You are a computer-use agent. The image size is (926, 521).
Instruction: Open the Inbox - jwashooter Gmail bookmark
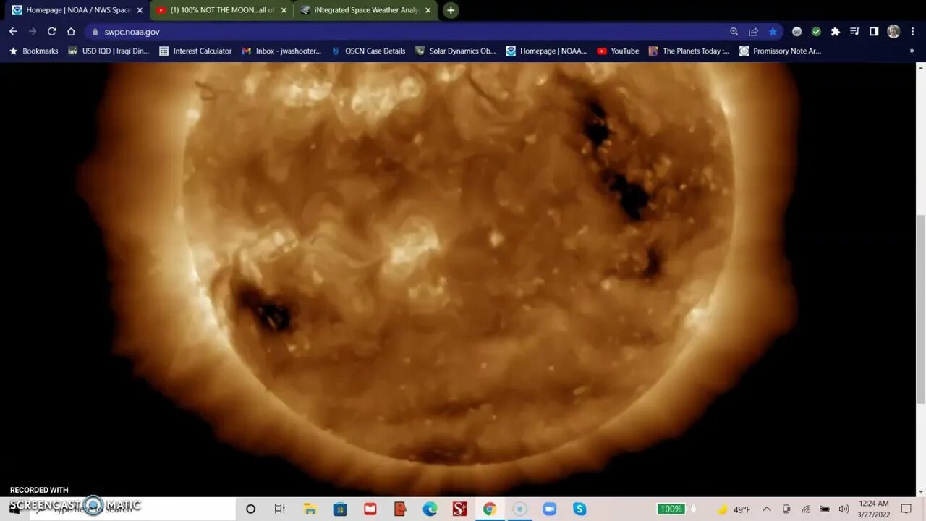[281, 51]
